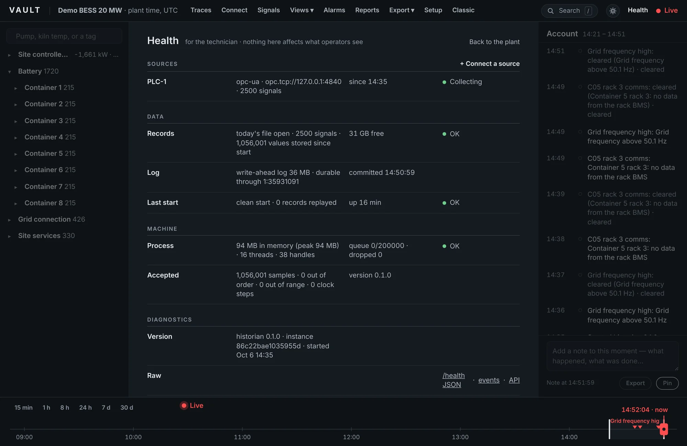Expand Container 1 in the tree
The image size is (687, 446).
[15, 88]
